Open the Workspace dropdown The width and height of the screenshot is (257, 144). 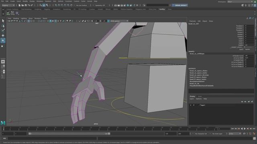(x=240, y=2)
